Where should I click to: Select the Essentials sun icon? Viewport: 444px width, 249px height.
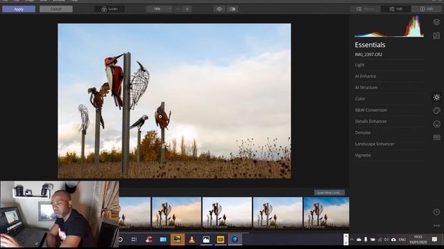click(x=436, y=98)
